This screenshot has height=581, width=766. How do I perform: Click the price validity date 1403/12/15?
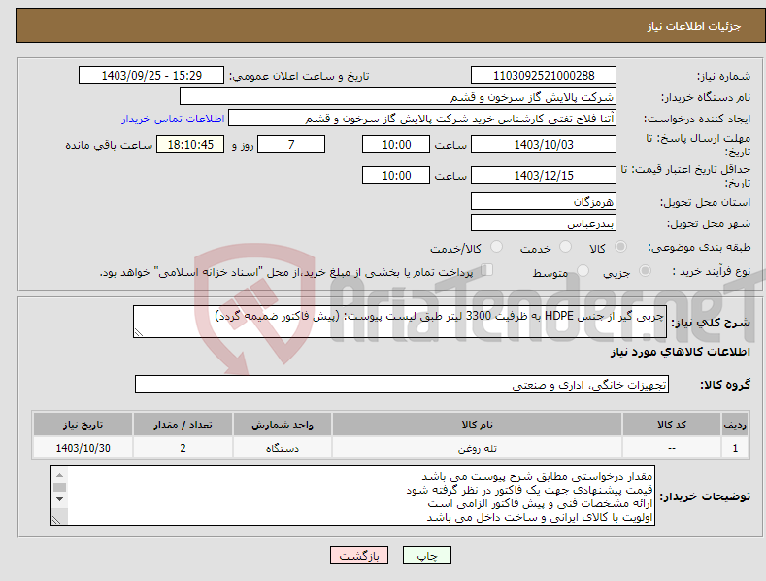point(544,175)
